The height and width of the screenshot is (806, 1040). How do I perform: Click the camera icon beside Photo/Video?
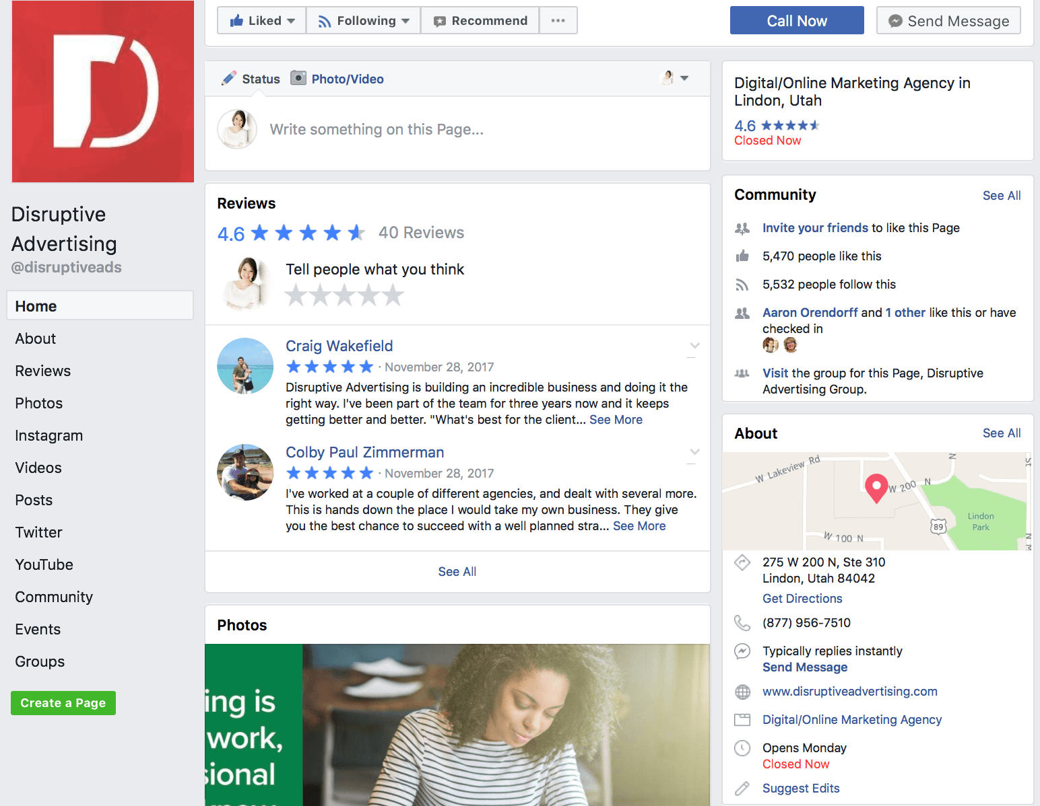point(298,78)
